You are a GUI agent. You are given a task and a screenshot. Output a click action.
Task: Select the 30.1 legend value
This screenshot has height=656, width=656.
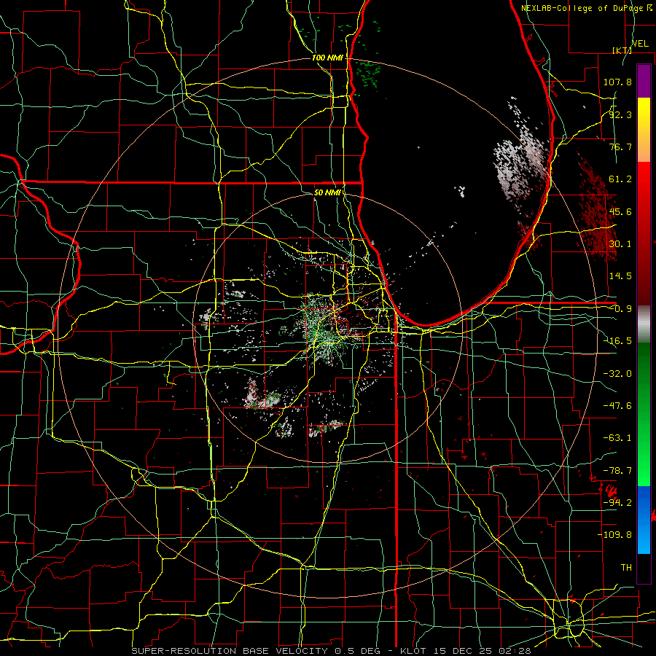point(620,244)
